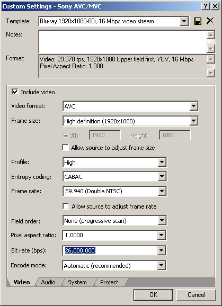Save the template using the floppy disk icon
This screenshot has height=306, width=222.
[x=198, y=21]
